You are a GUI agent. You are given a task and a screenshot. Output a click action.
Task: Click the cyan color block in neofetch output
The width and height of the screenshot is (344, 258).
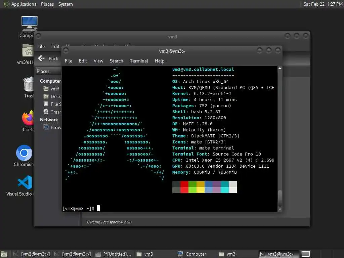pyautogui.click(x=225, y=187)
